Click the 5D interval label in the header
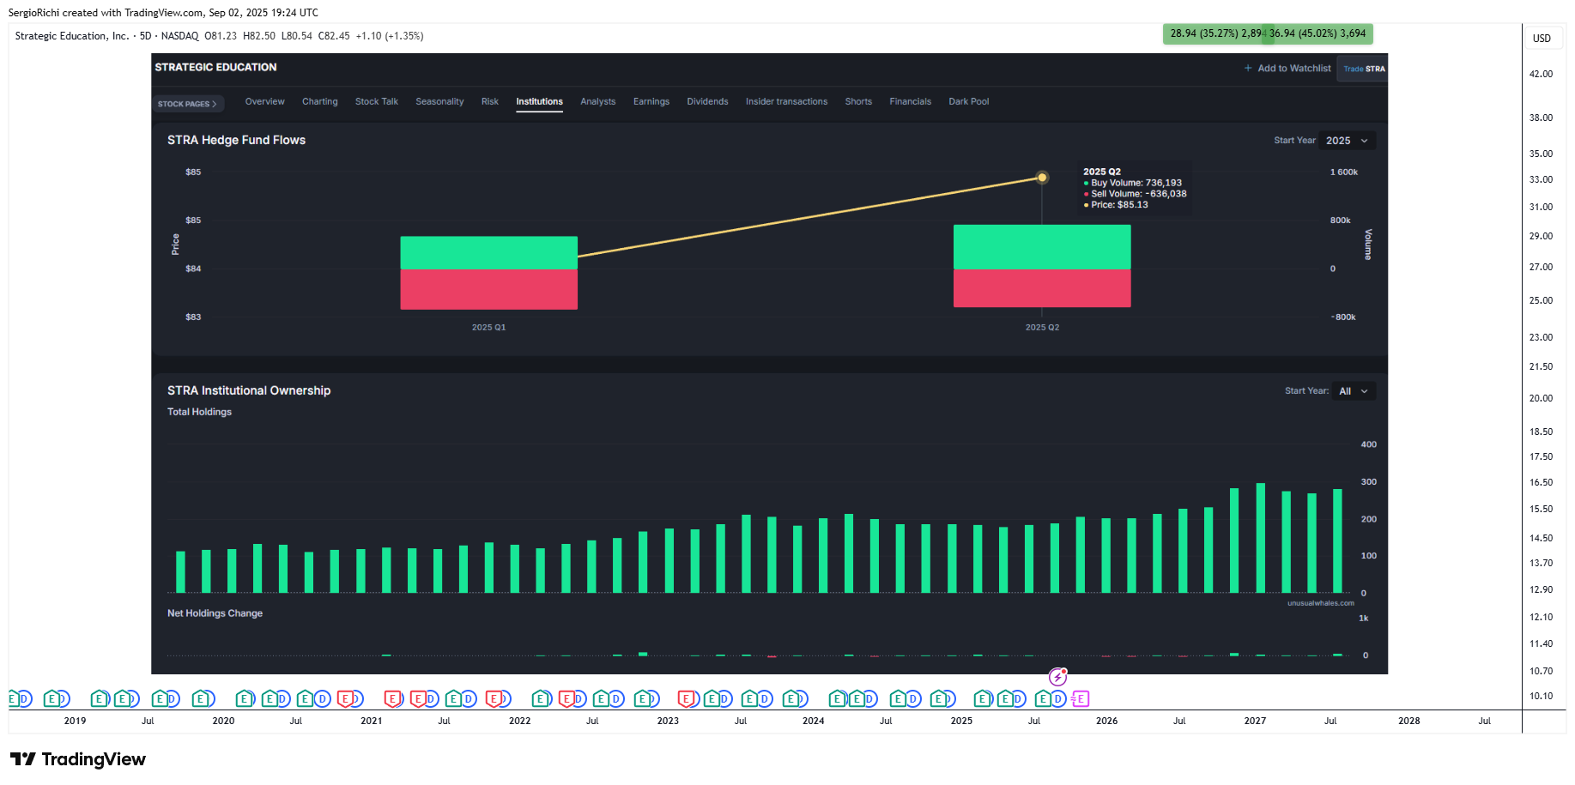Viewport: 1575px width, 785px height. click(x=145, y=36)
